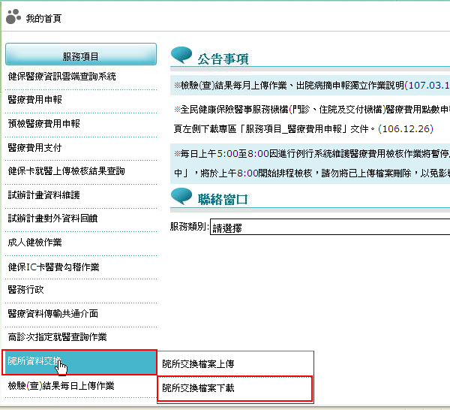Select 試辦計畫資料維護 in sidebar
450x410 pixels.
click(x=44, y=195)
